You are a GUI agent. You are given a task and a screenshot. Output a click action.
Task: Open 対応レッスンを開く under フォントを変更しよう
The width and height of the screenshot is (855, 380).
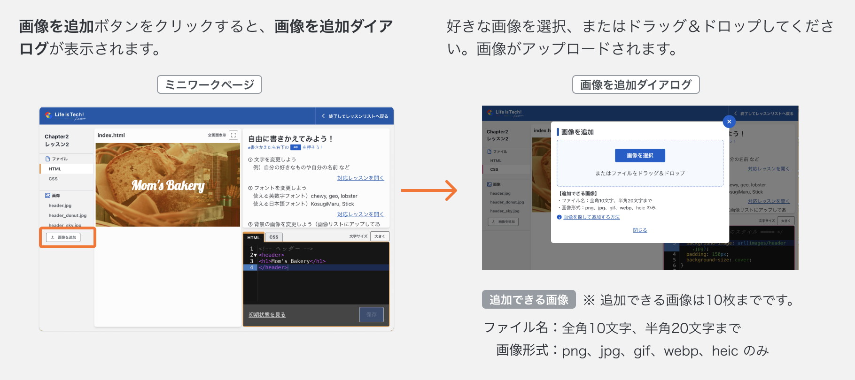coord(360,214)
